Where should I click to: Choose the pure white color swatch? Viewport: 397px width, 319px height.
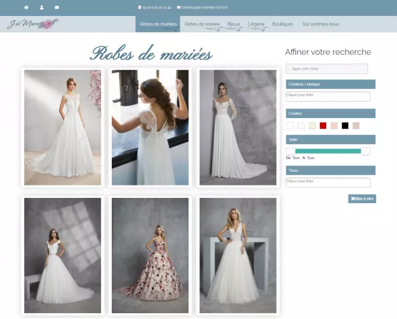[290, 125]
